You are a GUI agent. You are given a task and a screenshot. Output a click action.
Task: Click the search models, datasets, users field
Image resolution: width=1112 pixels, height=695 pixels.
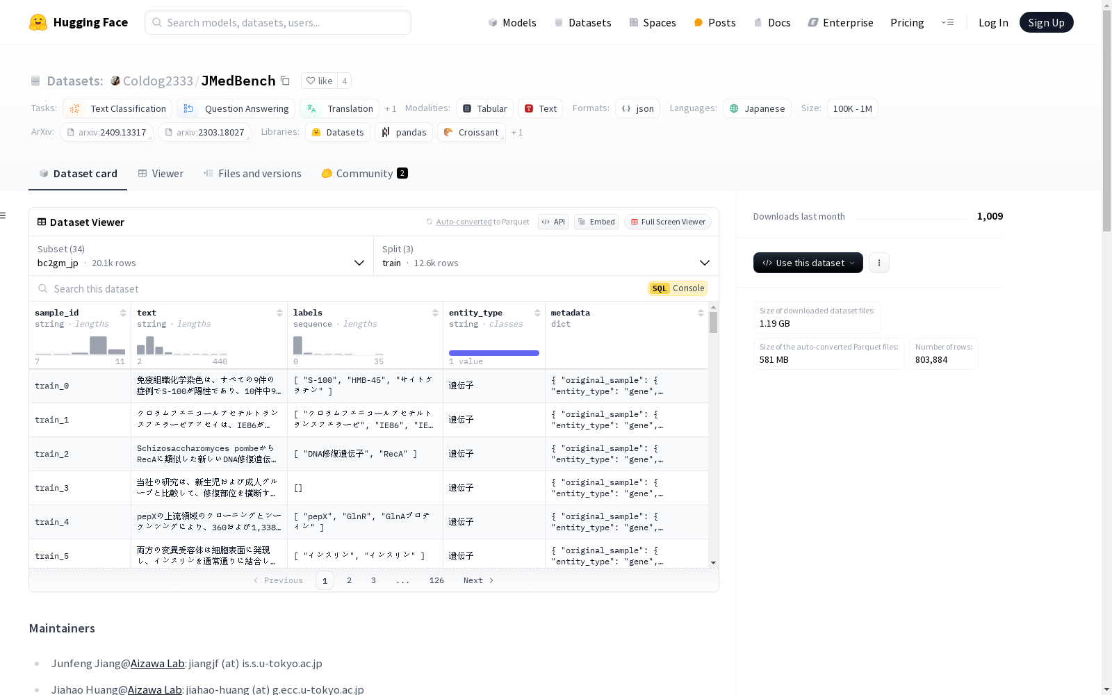click(x=278, y=22)
